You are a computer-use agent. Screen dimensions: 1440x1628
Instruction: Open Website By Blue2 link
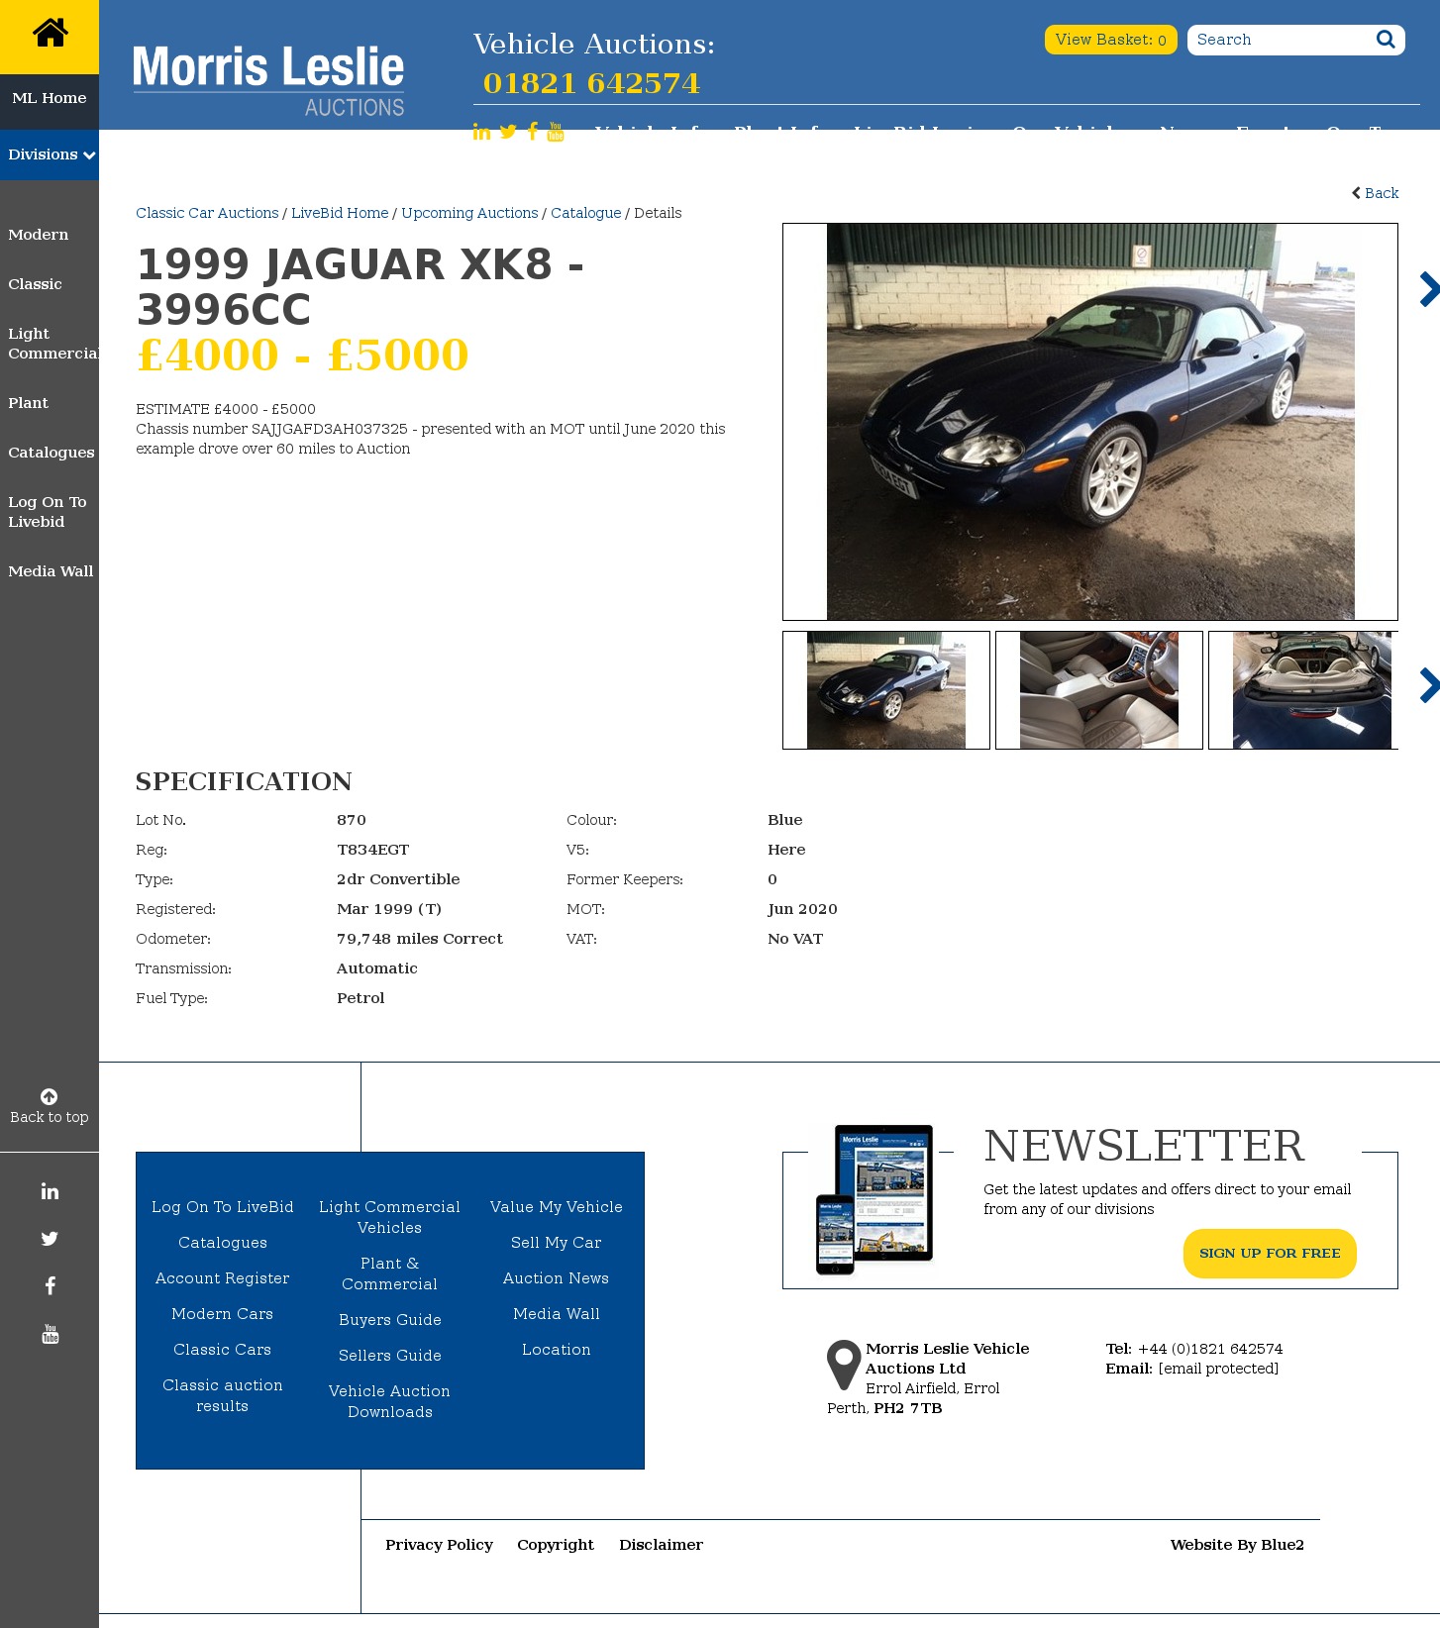click(1237, 1545)
